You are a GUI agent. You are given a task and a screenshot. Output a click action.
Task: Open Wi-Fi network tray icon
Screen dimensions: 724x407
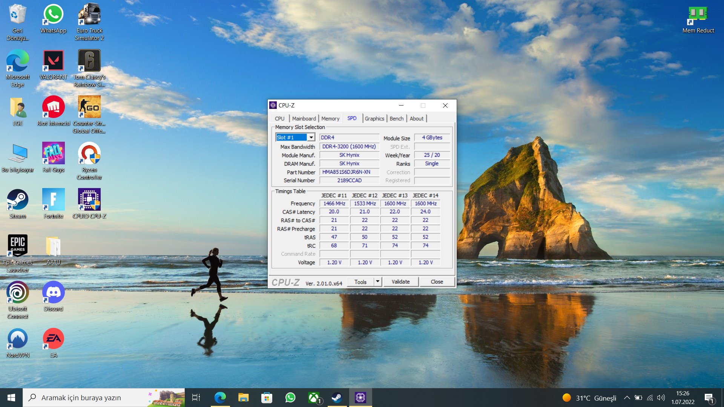point(650,398)
